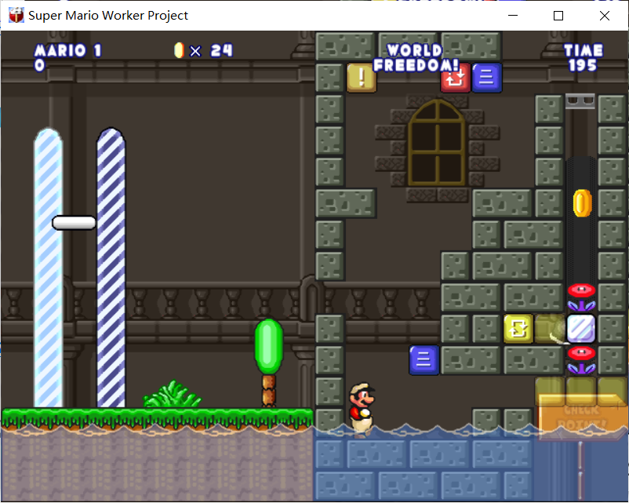Screen dimensions: 629x503
Task: Click the blue lined block beside the red block
Action: [486, 78]
